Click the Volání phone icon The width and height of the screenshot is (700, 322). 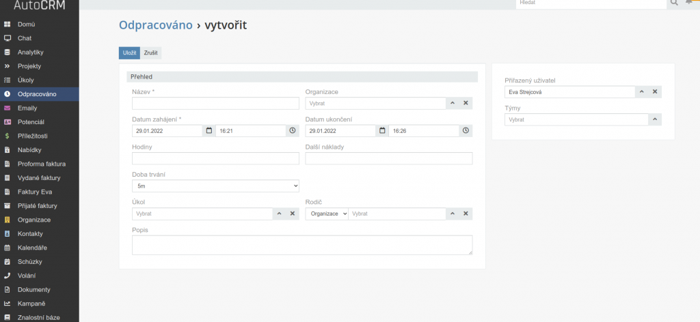[7, 275]
